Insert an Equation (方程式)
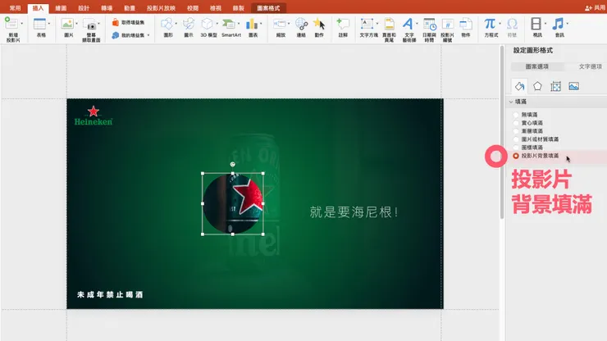Image resolution: width=607 pixels, height=341 pixels. 491,28
